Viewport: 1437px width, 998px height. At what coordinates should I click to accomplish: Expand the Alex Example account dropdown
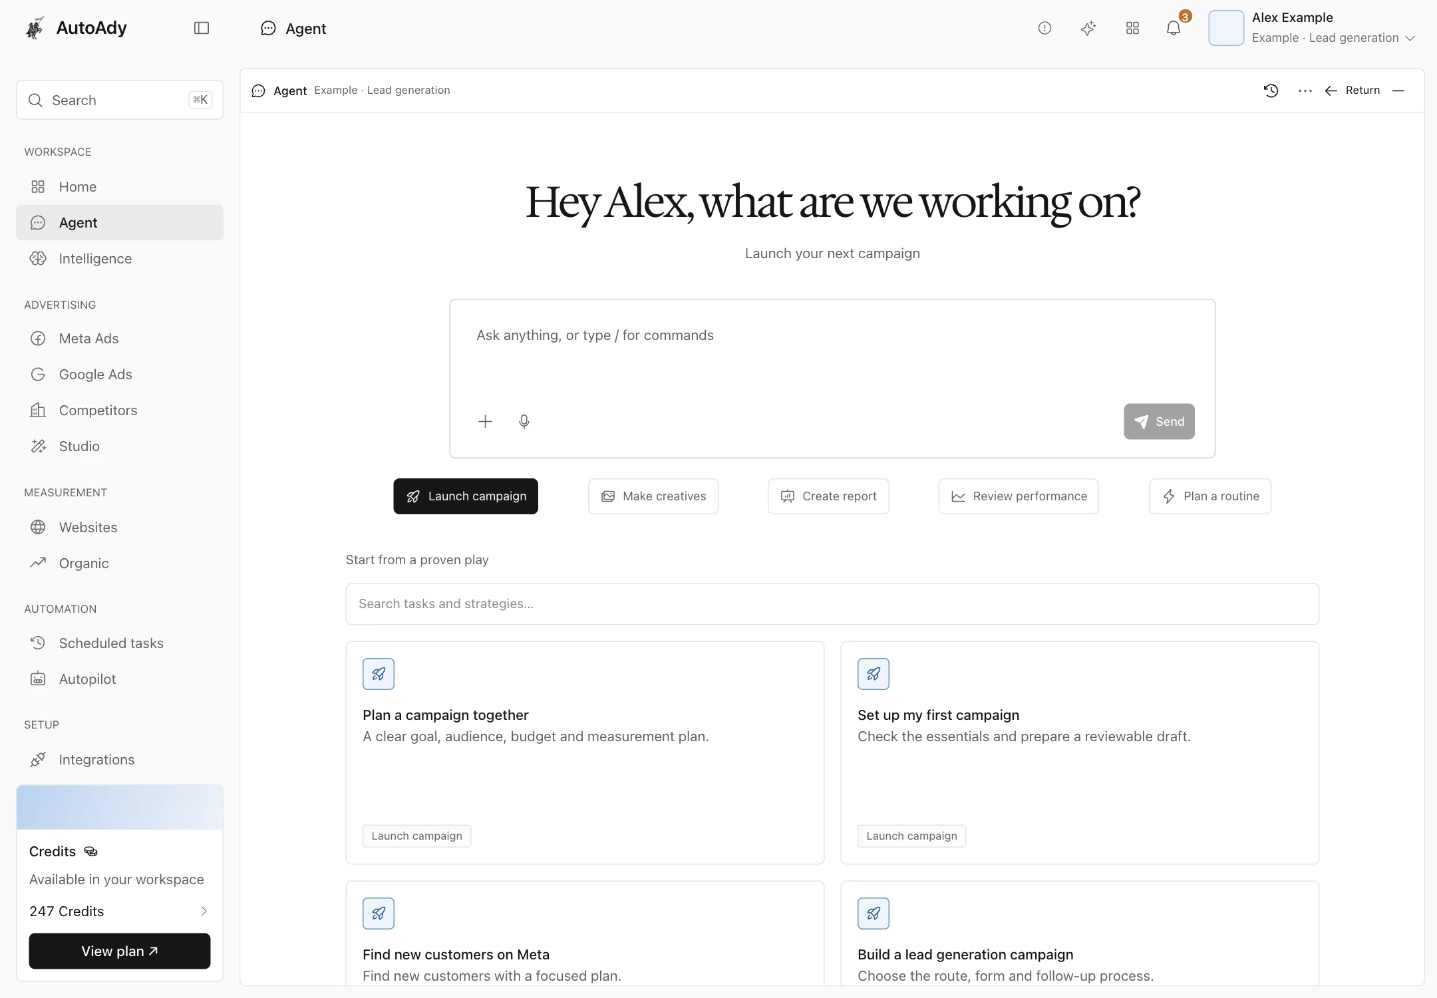point(1312,28)
